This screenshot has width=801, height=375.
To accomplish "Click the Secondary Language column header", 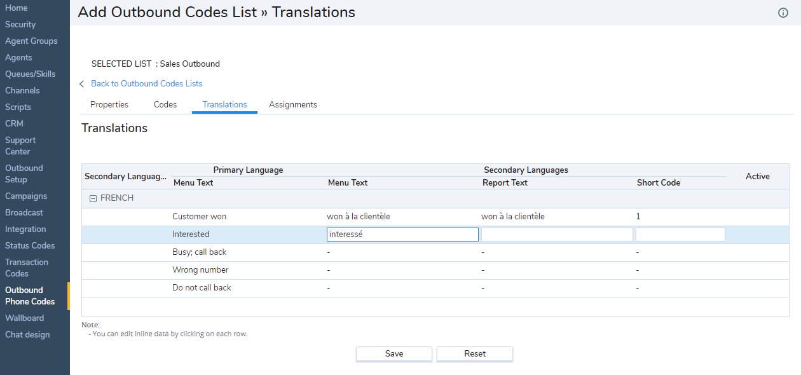I will 126,177.
